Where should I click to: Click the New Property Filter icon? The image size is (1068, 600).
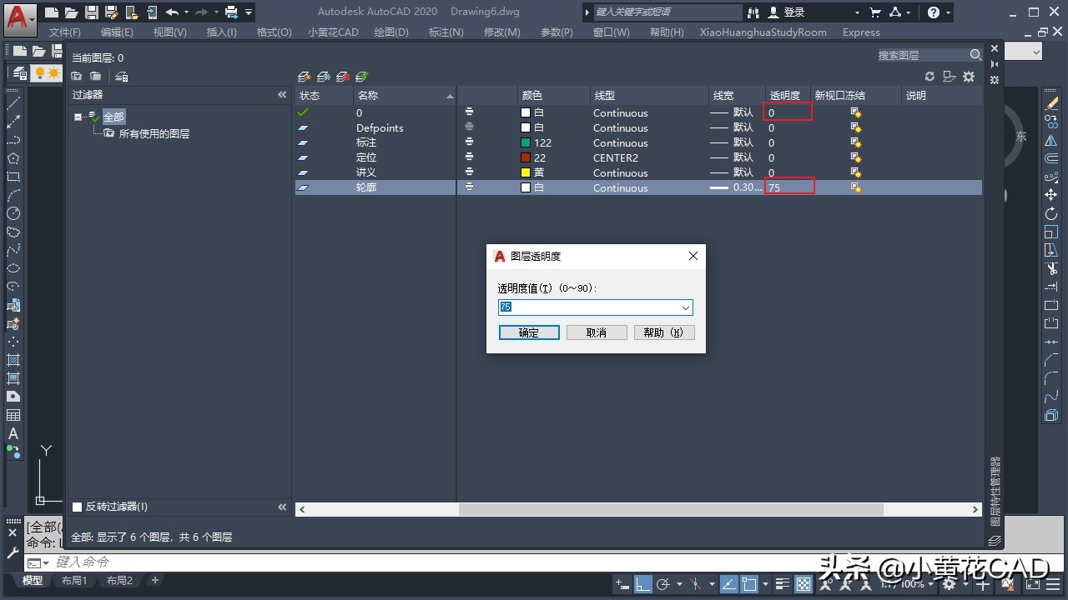(x=77, y=76)
